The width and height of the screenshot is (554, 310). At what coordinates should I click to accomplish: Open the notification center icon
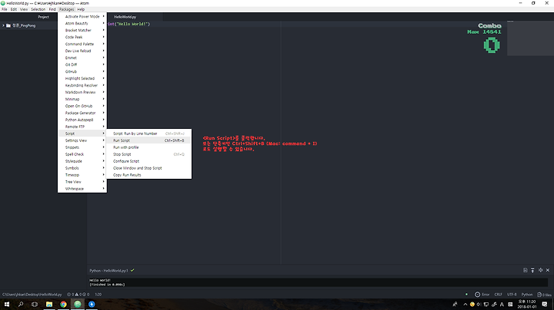545,304
